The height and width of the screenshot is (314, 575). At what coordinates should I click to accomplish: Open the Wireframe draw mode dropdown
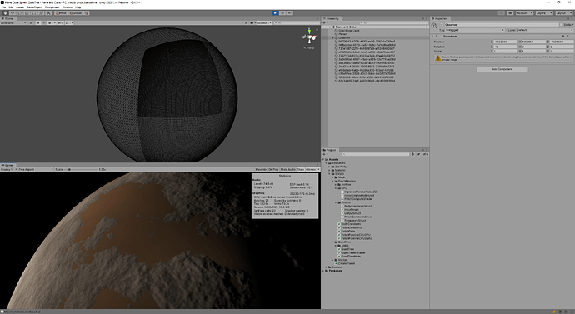tap(13, 22)
